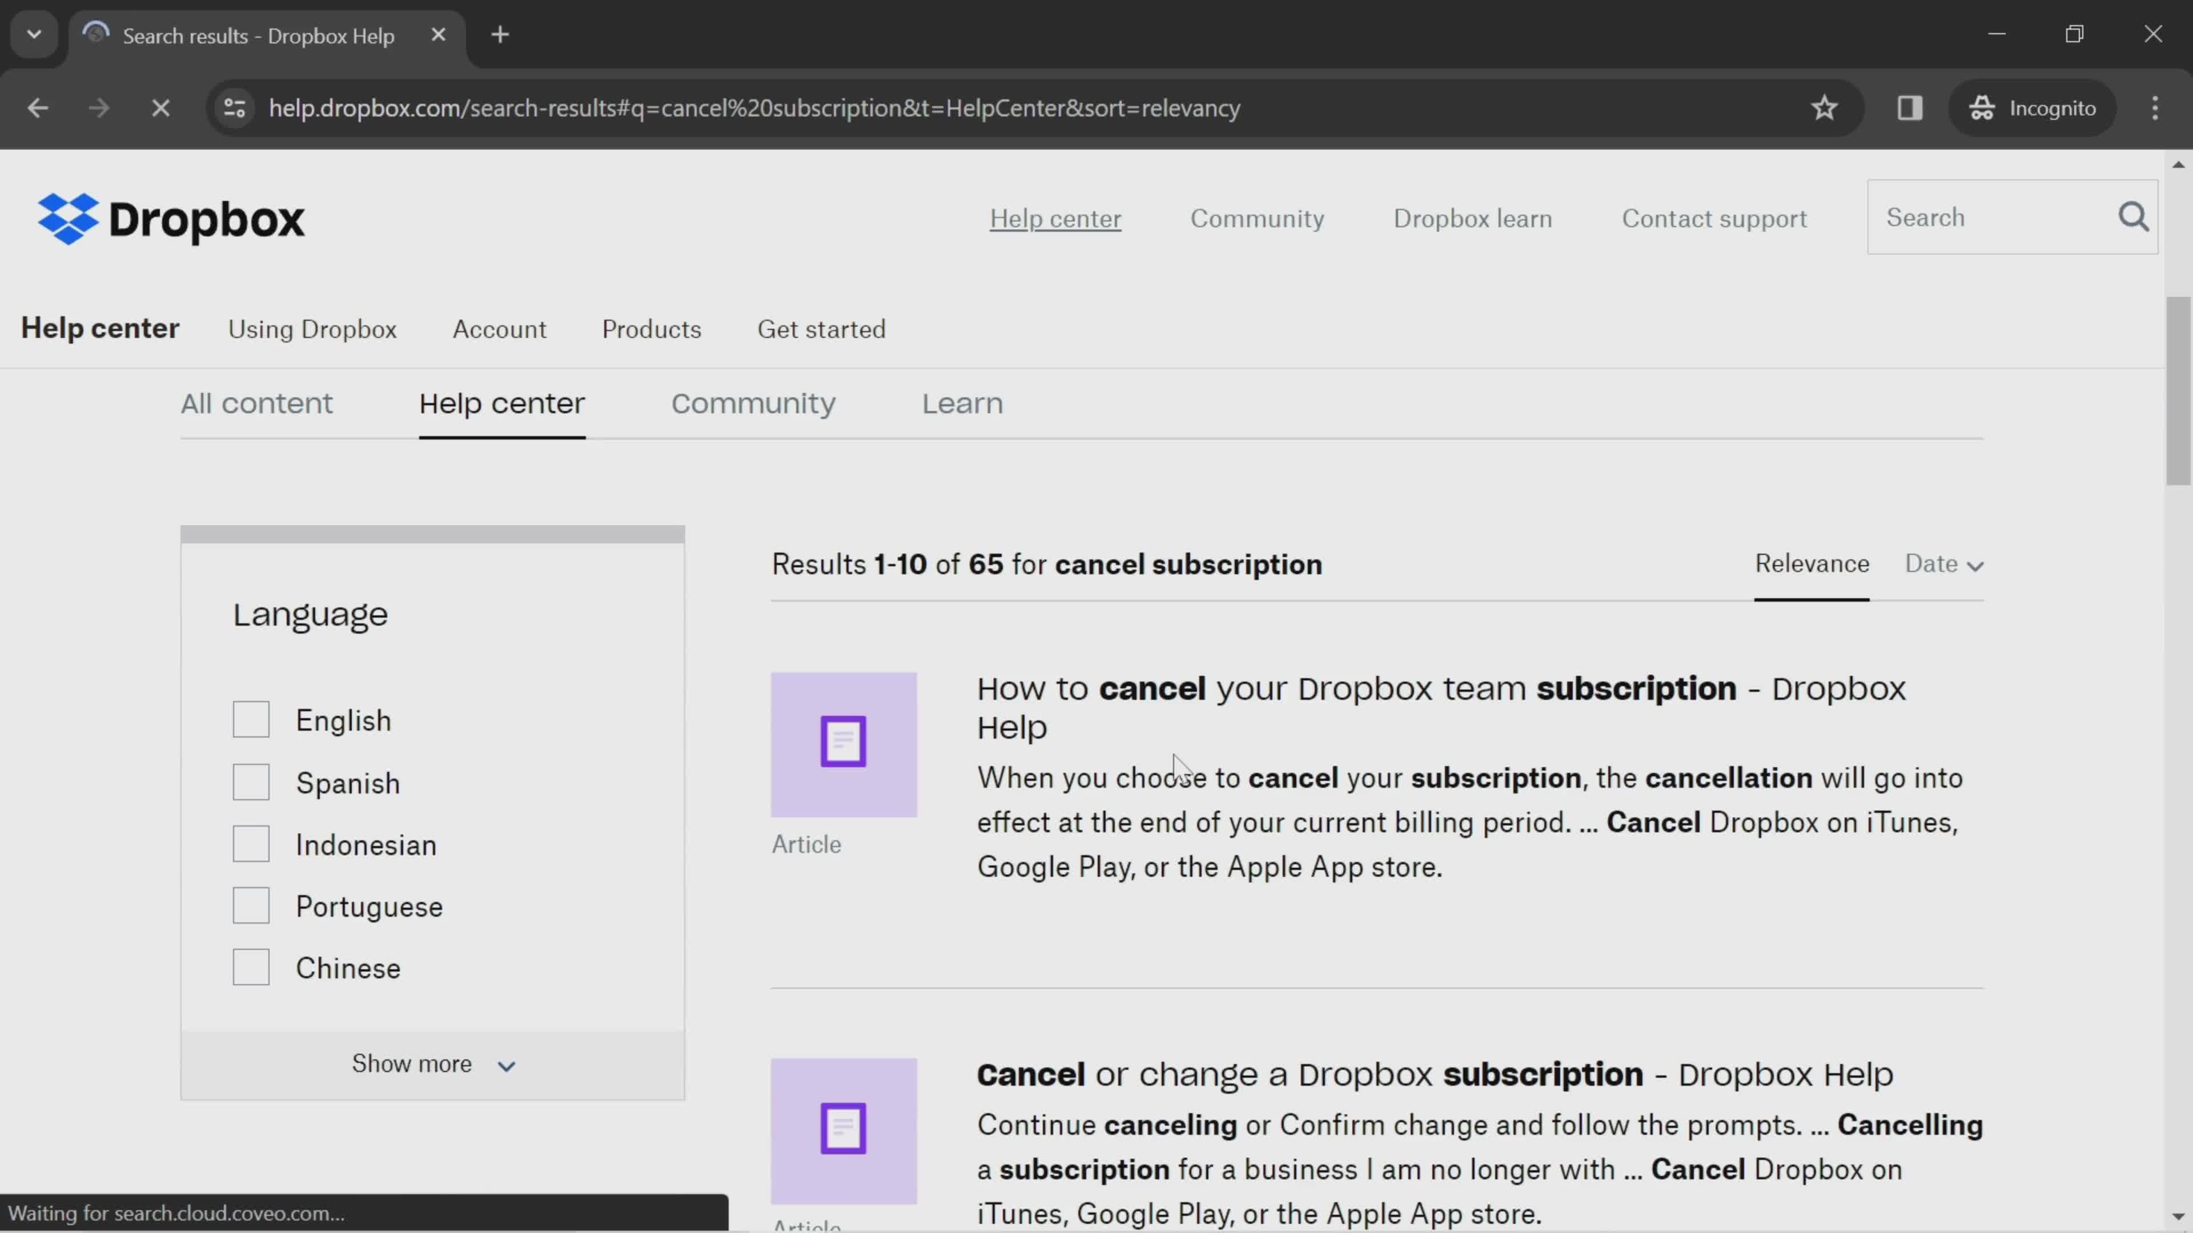Screen dimensions: 2193x1233
Task: Open 'Cancel or change a Dropbox subscription' article
Action: pyautogui.click(x=1435, y=1075)
